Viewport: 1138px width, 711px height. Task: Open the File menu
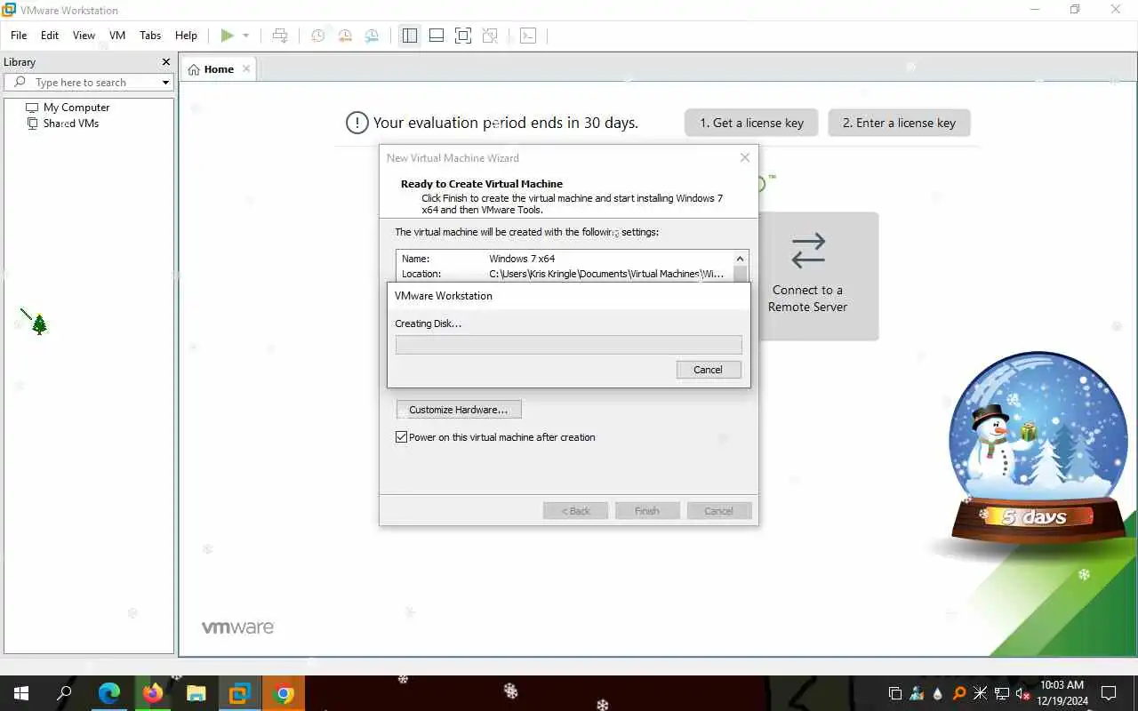(19, 36)
